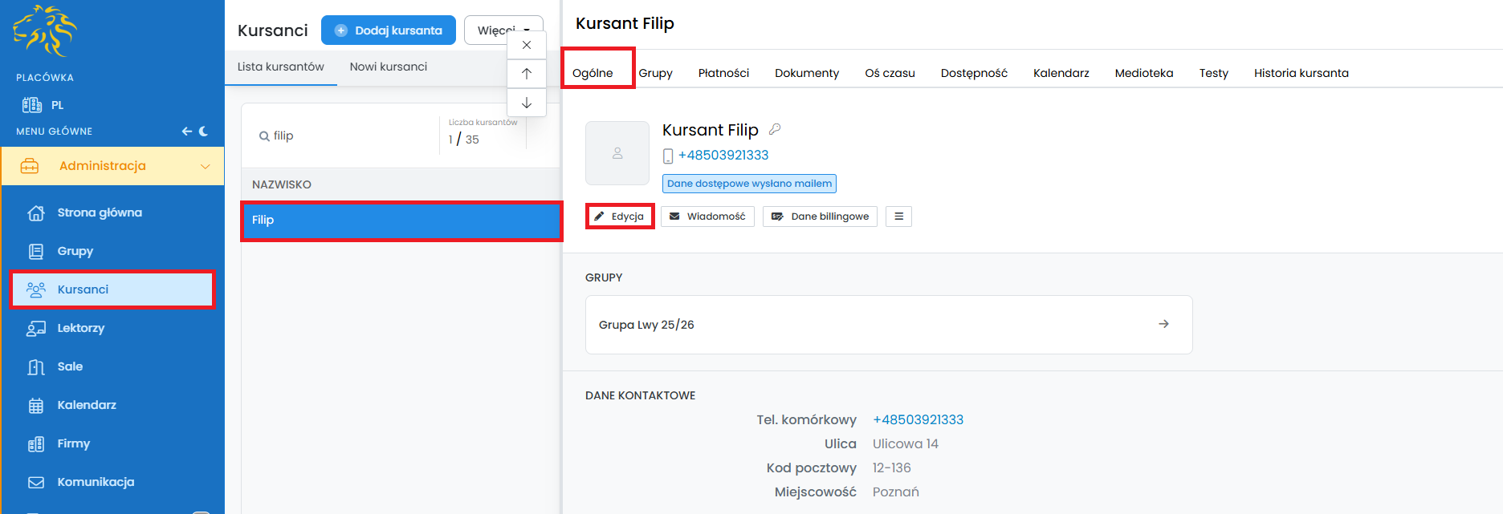
Task: Click the up arrow navigation icon
Action: tap(527, 74)
